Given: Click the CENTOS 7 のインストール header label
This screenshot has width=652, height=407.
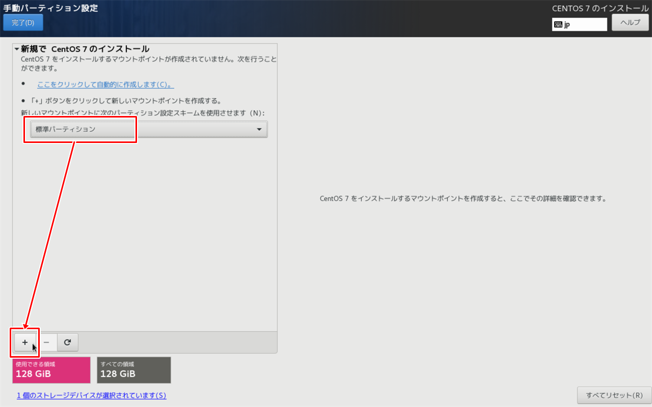Looking at the screenshot, I should coord(600,9).
